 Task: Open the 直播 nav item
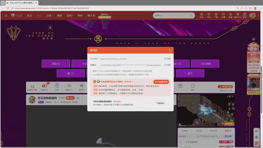coord(39,15)
